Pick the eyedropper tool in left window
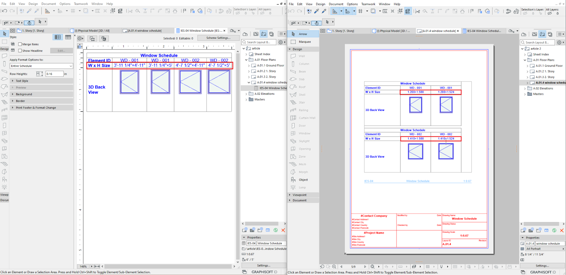Screen dimensions: 566x275 point(29,11)
